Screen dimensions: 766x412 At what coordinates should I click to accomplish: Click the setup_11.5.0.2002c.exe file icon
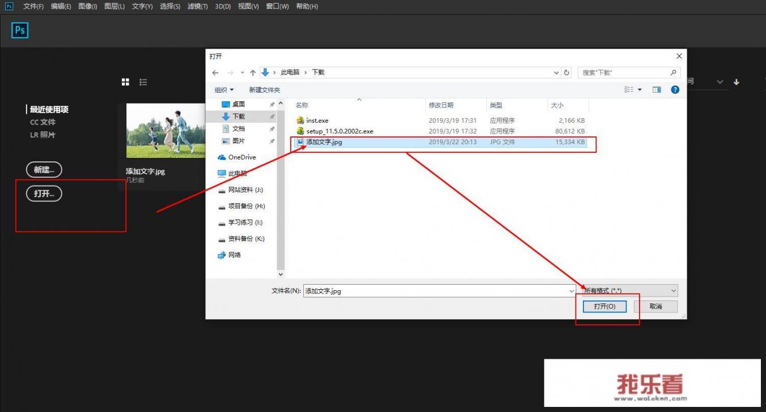(301, 131)
